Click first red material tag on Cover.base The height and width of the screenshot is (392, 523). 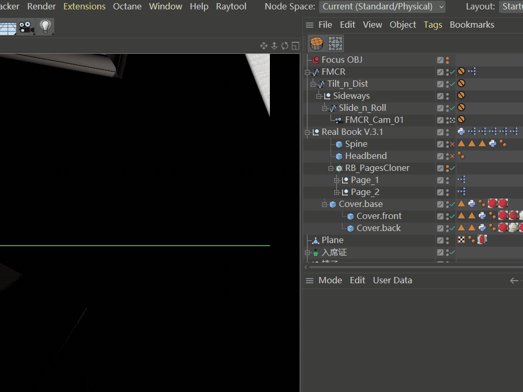(x=493, y=204)
